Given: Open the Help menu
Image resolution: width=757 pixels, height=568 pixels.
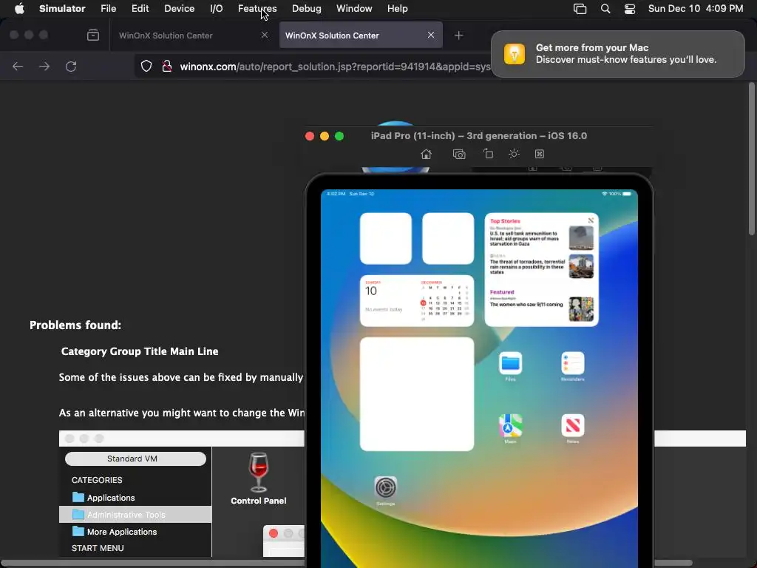Looking at the screenshot, I should pos(397,9).
